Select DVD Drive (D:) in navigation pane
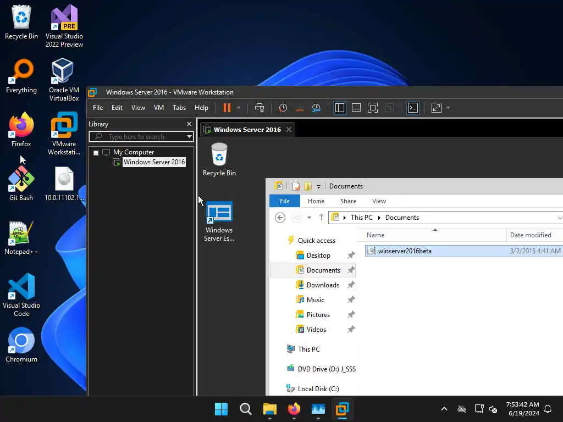563x422 pixels. [326, 369]
